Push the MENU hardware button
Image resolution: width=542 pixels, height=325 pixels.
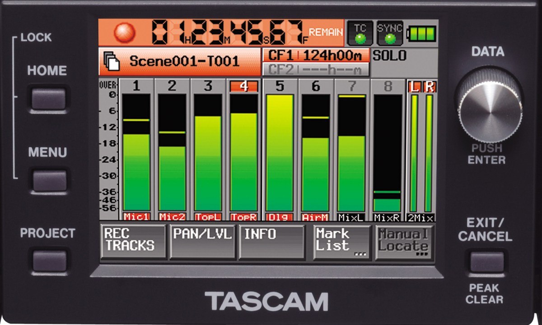point(49,181)
